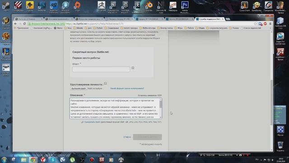Click the page vertical scrollbar thumb
The image size is (289, 163).
tap(271, 102)
